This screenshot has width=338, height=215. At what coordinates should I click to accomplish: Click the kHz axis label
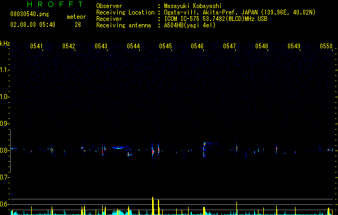point(5,44)
